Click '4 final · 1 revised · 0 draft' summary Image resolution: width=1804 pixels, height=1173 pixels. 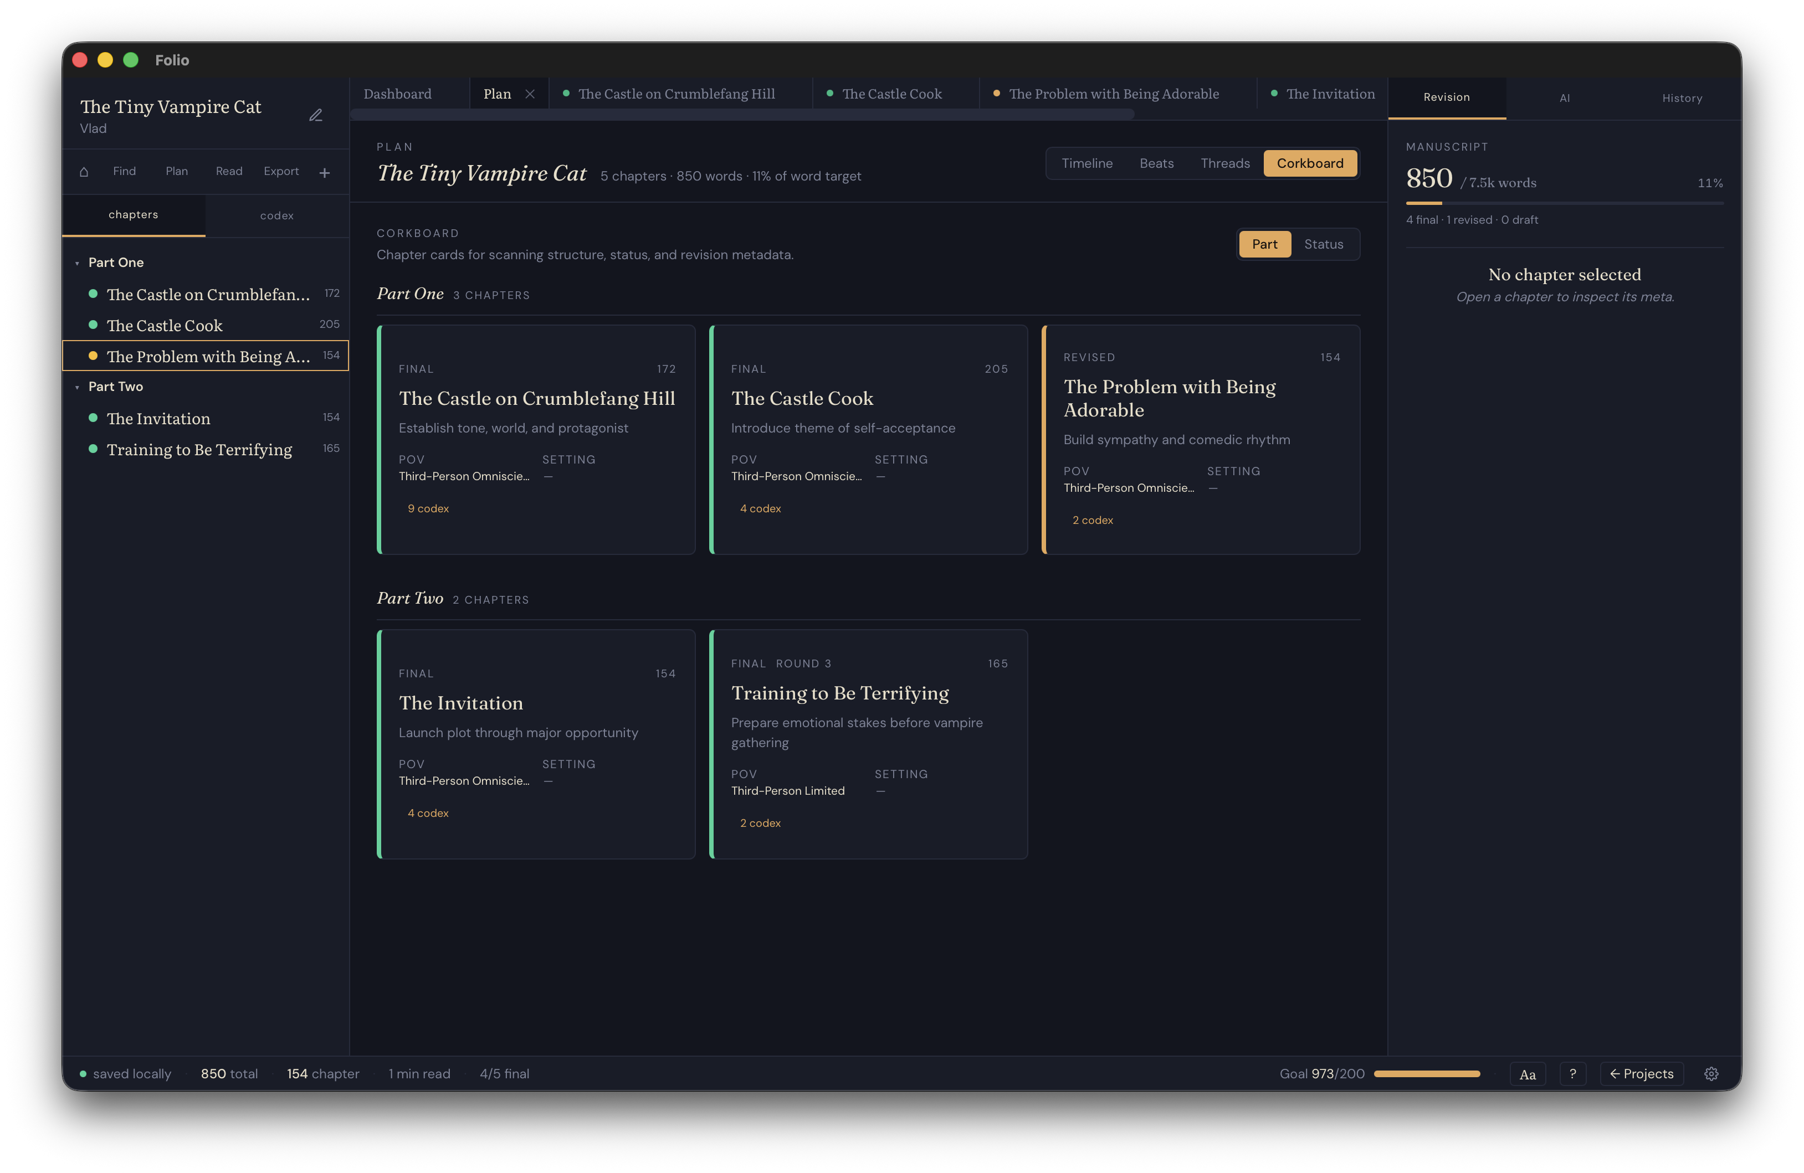click(1472, 220)
